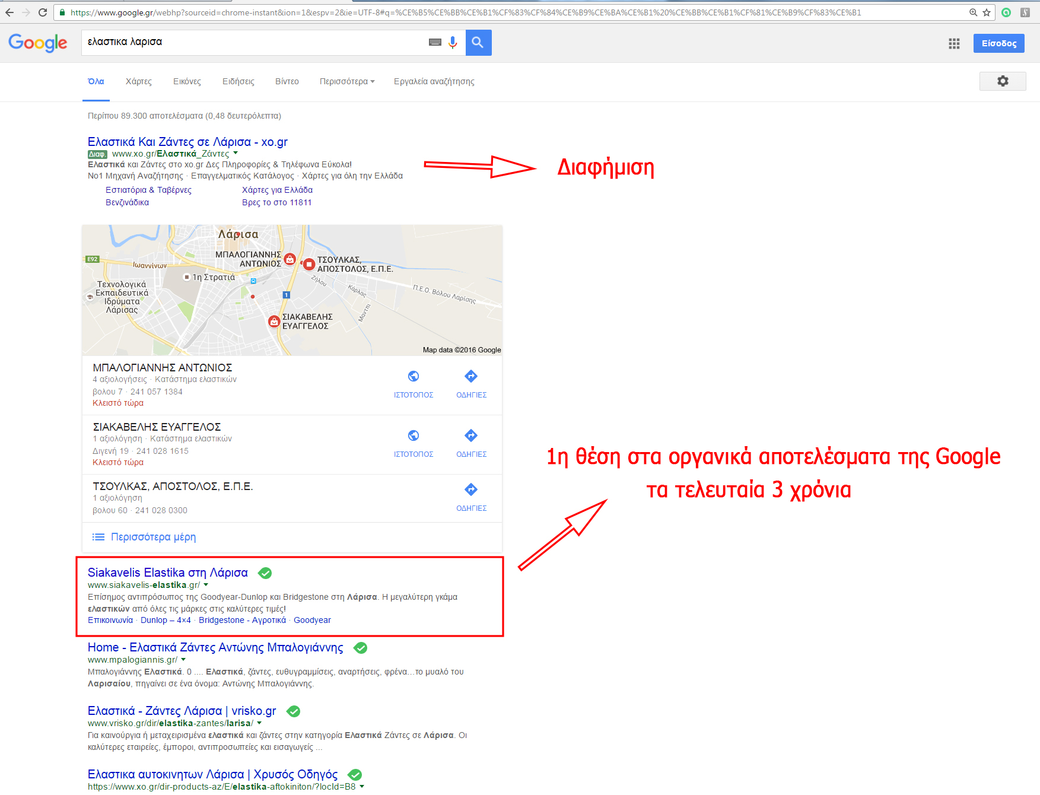Screen dimensions: 1040x795
Task: Open the Βρες το στο 11811 sitelink
Action: (276, 202)
